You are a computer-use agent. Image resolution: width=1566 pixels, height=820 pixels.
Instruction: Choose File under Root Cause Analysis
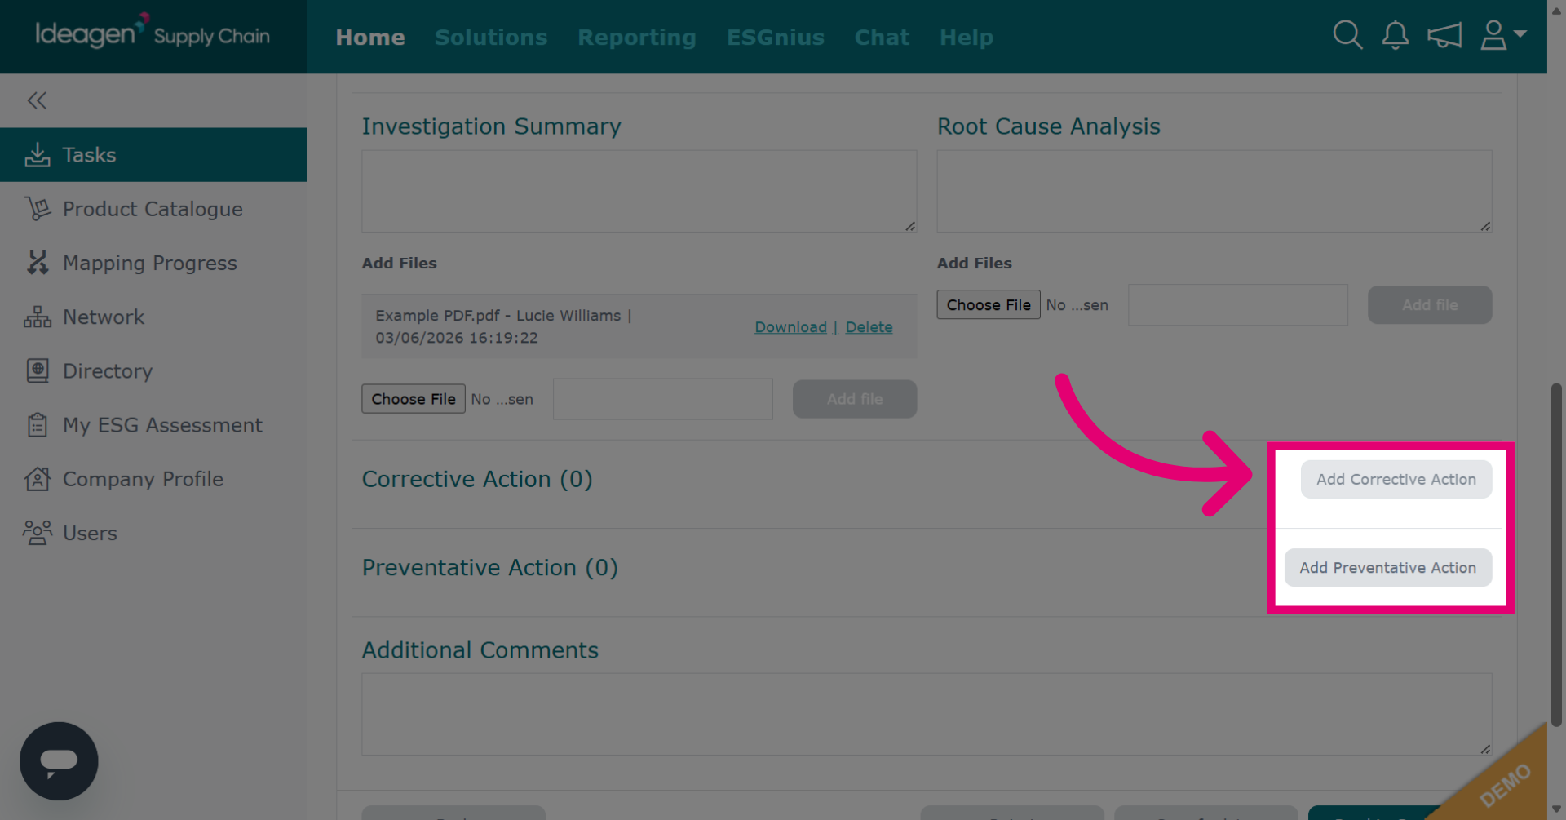click(x=989, y=304)
